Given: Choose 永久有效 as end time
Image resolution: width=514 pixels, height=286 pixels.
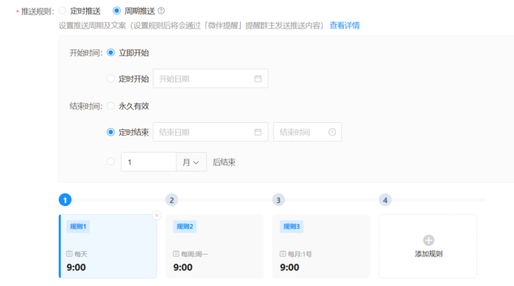Looking at the screenshot, I should [x=111, y=106].
